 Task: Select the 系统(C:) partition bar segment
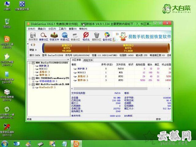[66, 48]
